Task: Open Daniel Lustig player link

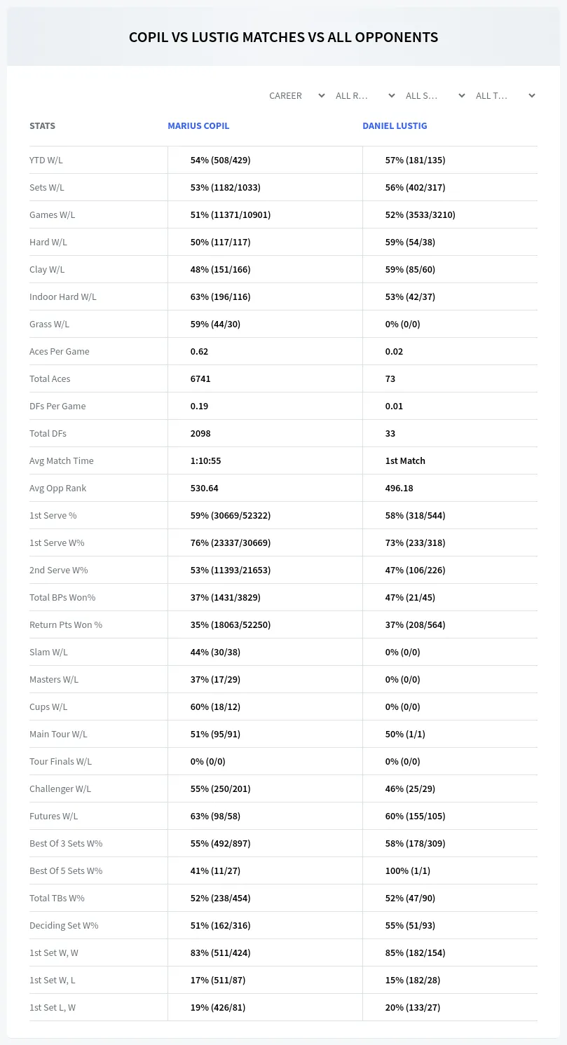Action: (395, 126)
